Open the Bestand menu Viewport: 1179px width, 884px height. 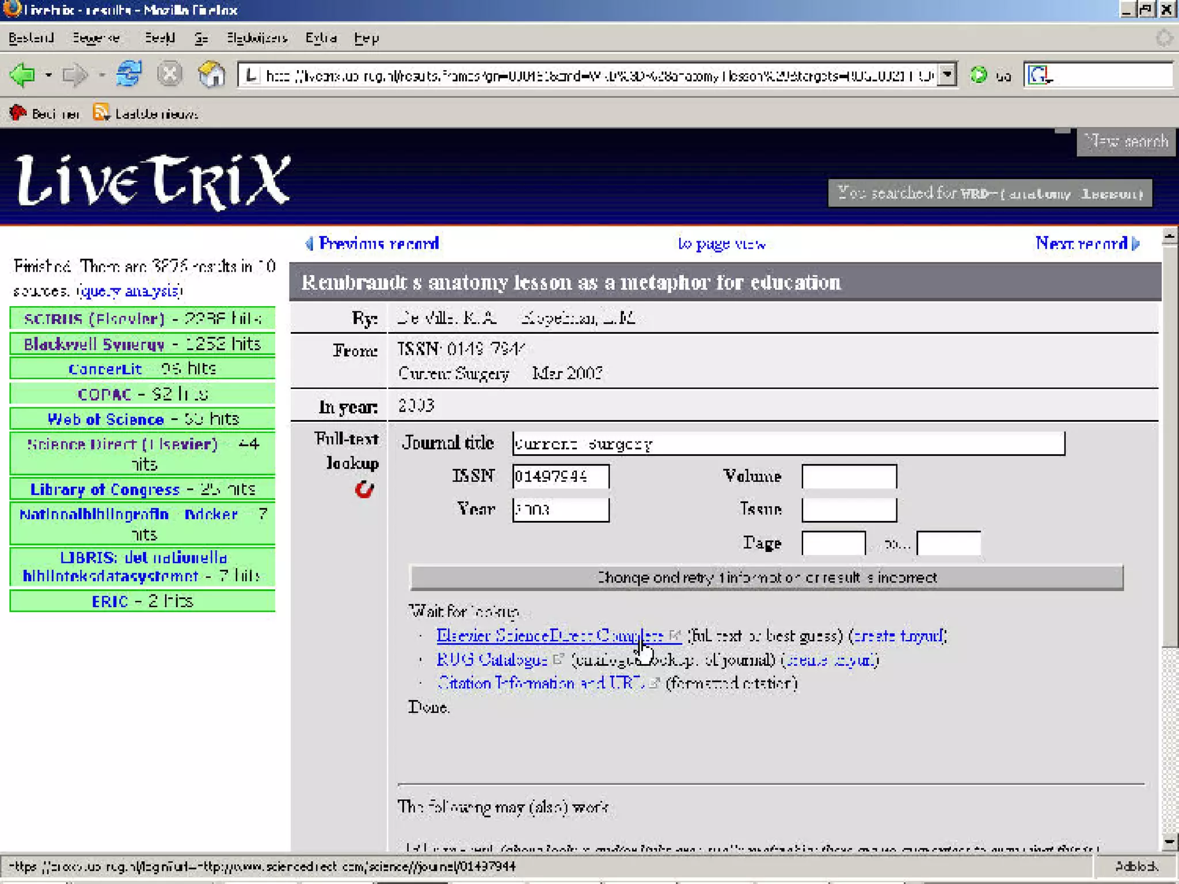click(x=31, y=38)
